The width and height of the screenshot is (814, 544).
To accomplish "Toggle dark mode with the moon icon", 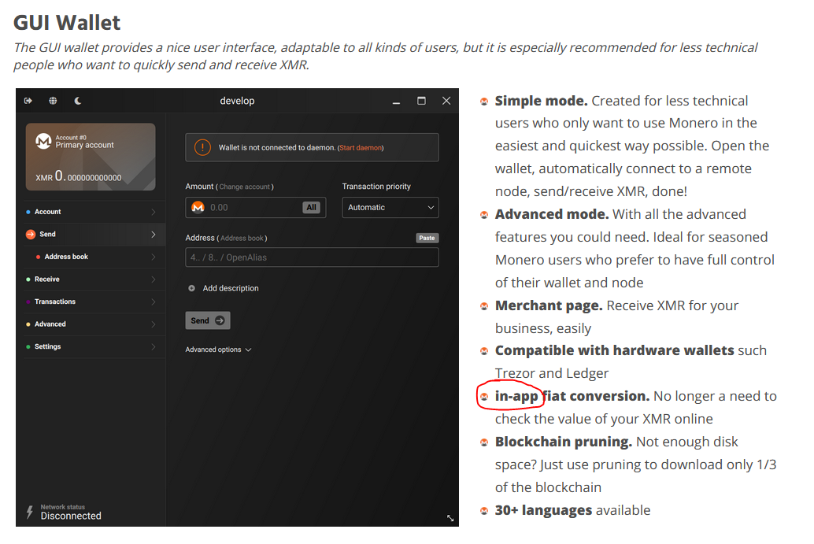I will coord(78,101).
